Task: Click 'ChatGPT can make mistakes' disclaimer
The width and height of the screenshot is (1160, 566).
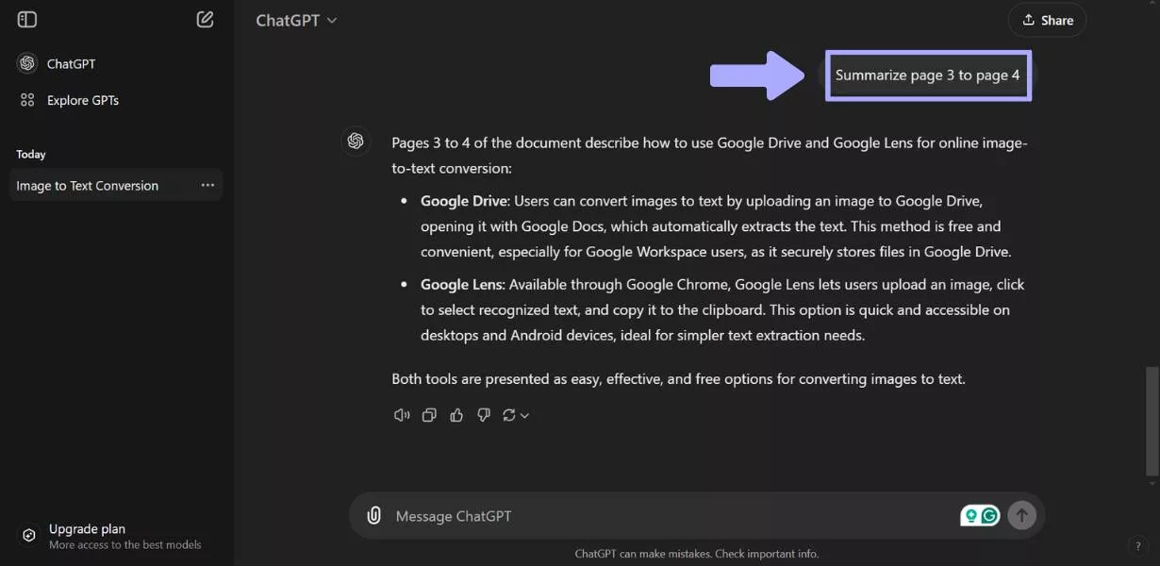Action: 697,554
